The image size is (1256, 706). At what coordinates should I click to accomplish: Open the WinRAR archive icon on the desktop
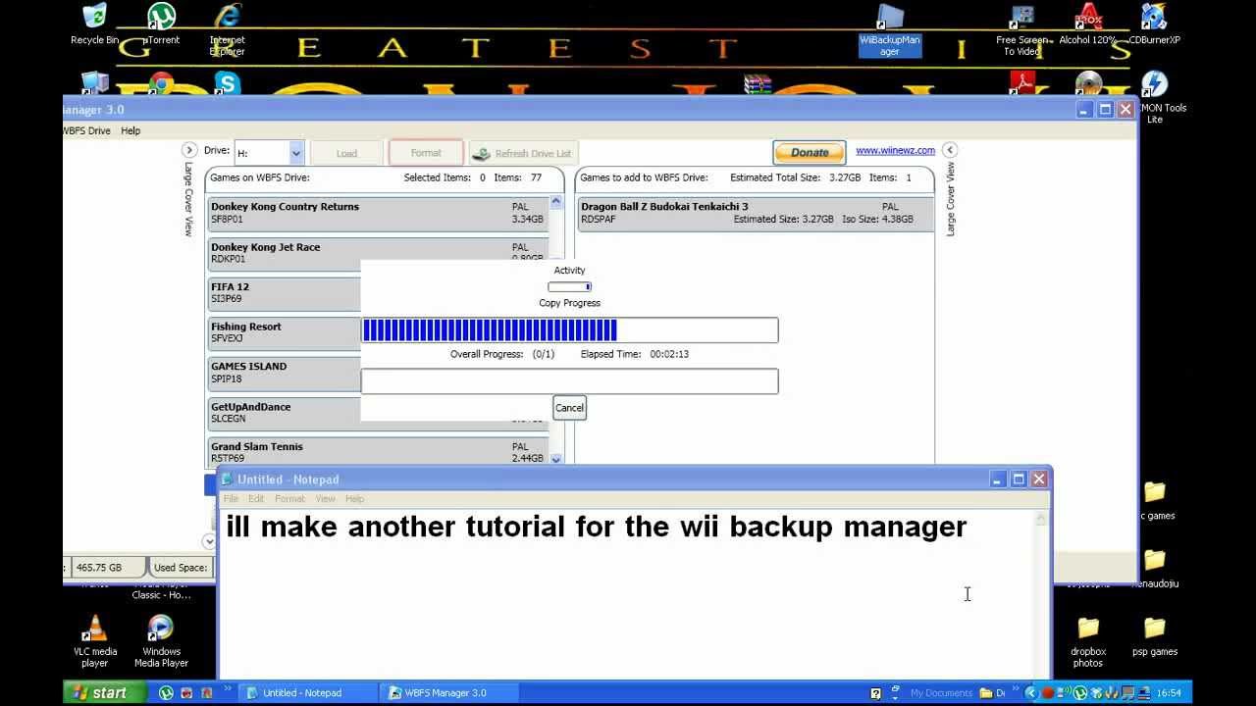[x=759, y=84]
